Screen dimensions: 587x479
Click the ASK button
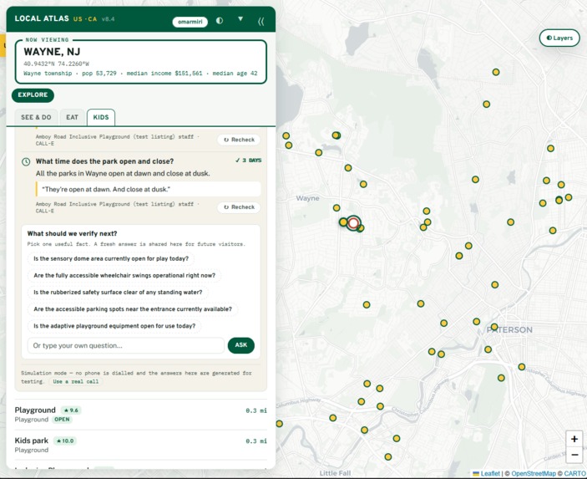241,345
